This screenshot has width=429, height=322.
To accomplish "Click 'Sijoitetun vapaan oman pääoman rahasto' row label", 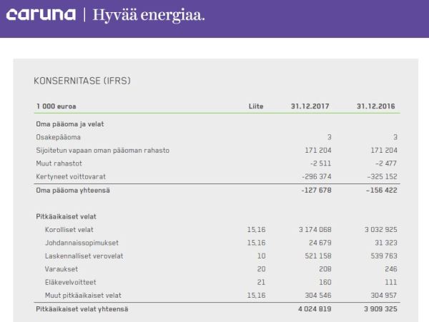I will 102,150.
